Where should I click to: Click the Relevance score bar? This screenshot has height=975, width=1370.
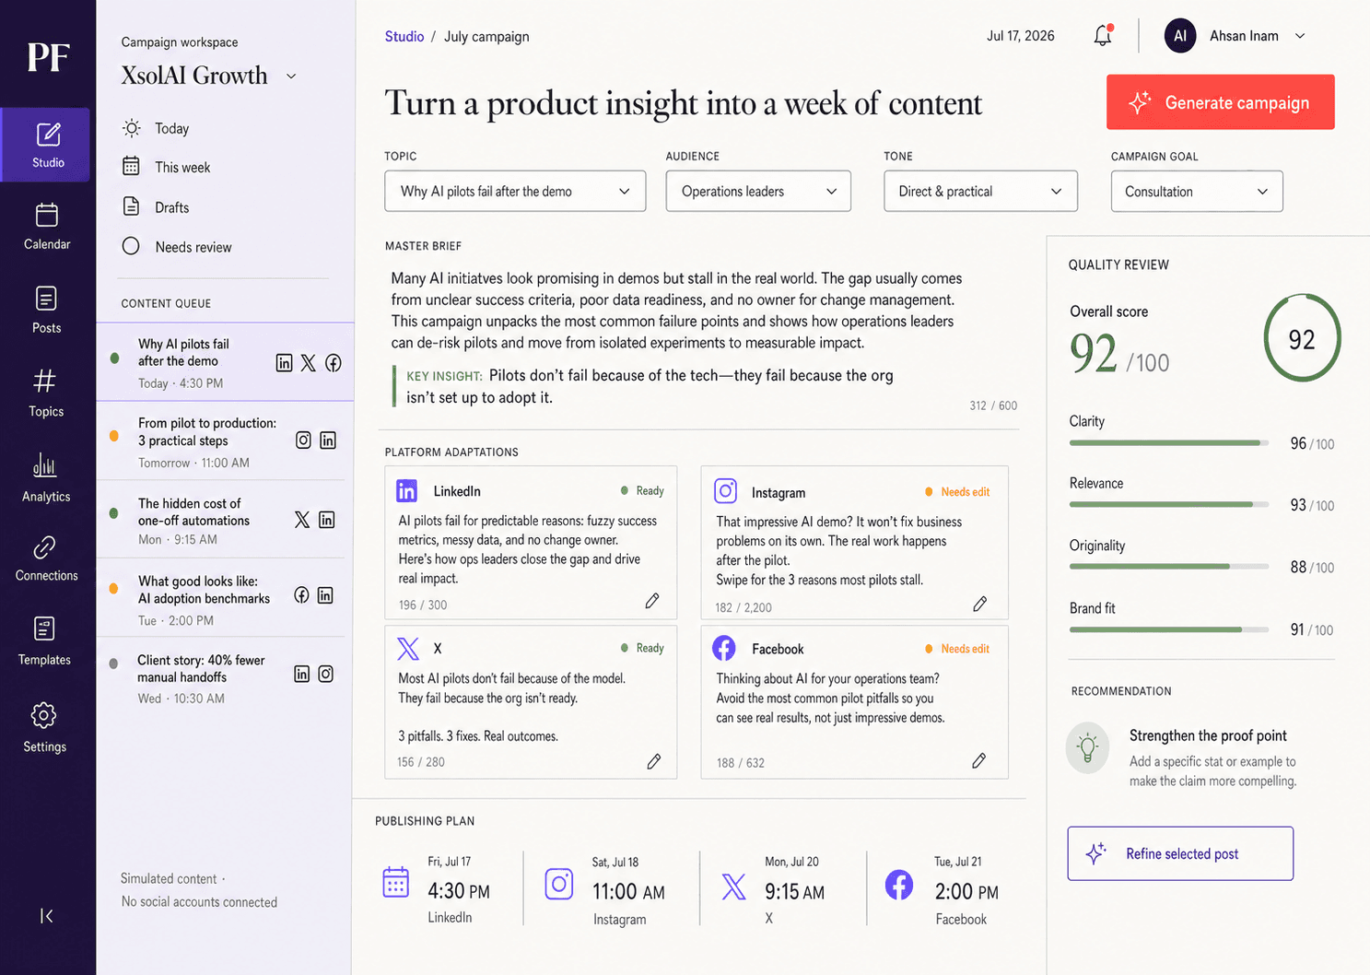click(1170, 505)
